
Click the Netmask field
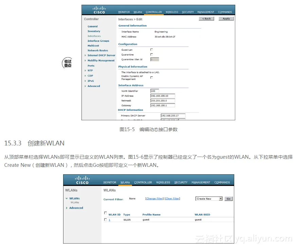pyautogui.click(x=163, y=101)
